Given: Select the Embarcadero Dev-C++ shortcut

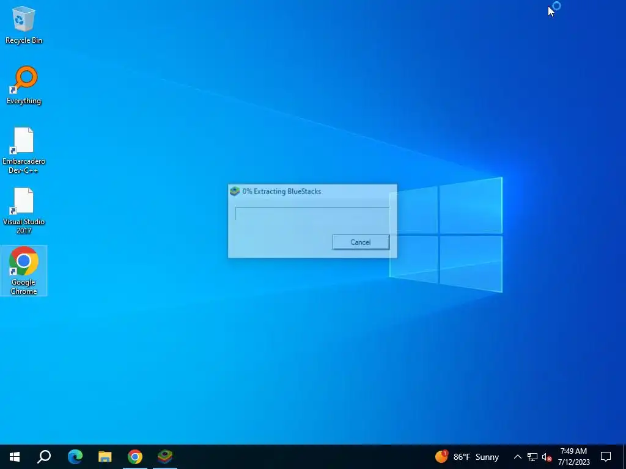Looking at the screenshot, I should click(24, 151).
